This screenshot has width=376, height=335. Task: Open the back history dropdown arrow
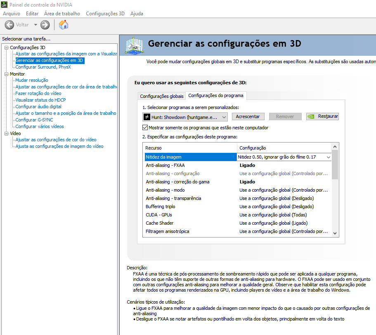pyautogui.click(x=36, y=25)
